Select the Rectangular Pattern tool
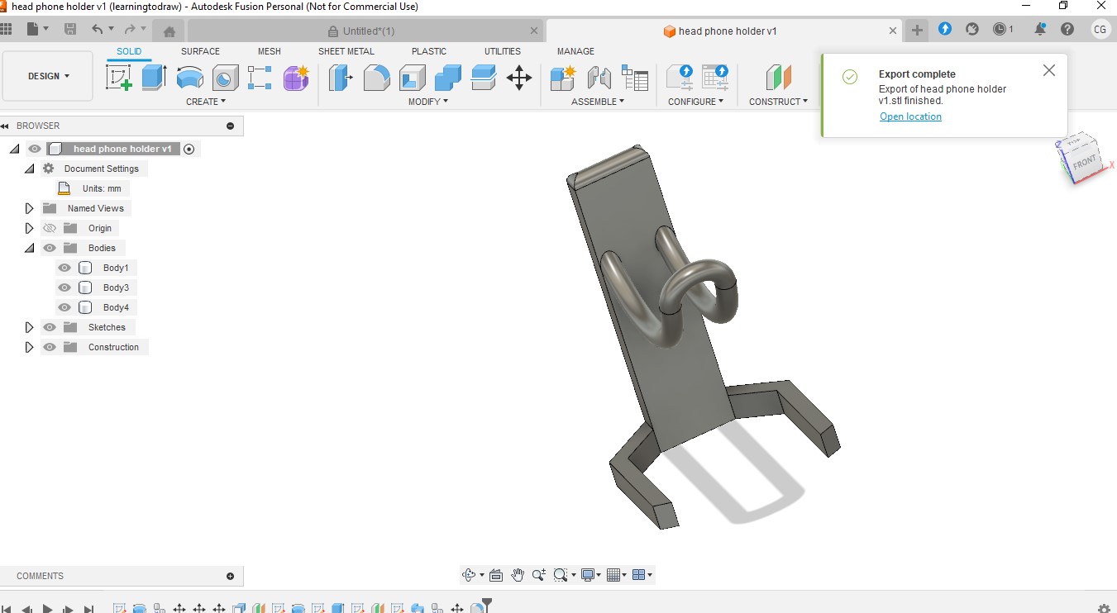The height and width of the screenshot is (613, 1117). click(260, 78)
